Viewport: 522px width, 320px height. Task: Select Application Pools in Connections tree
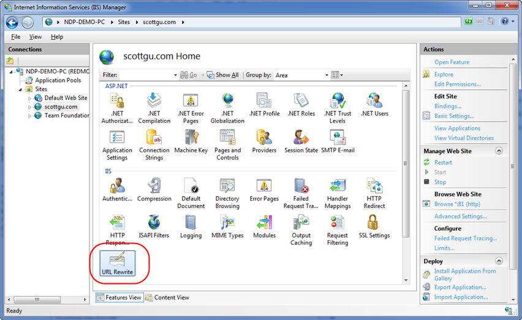pyautogui.click(x=58, y=80)
